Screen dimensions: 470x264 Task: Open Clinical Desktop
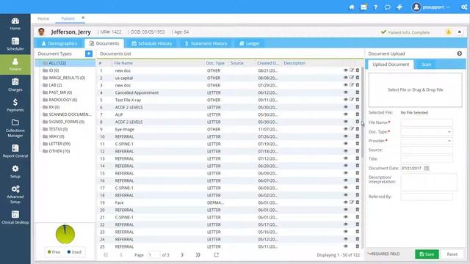tap(15, 217)
